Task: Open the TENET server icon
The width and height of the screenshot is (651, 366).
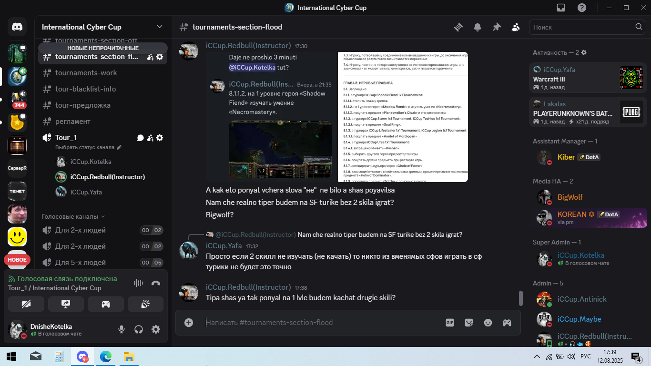Action: tap(17, 191)
